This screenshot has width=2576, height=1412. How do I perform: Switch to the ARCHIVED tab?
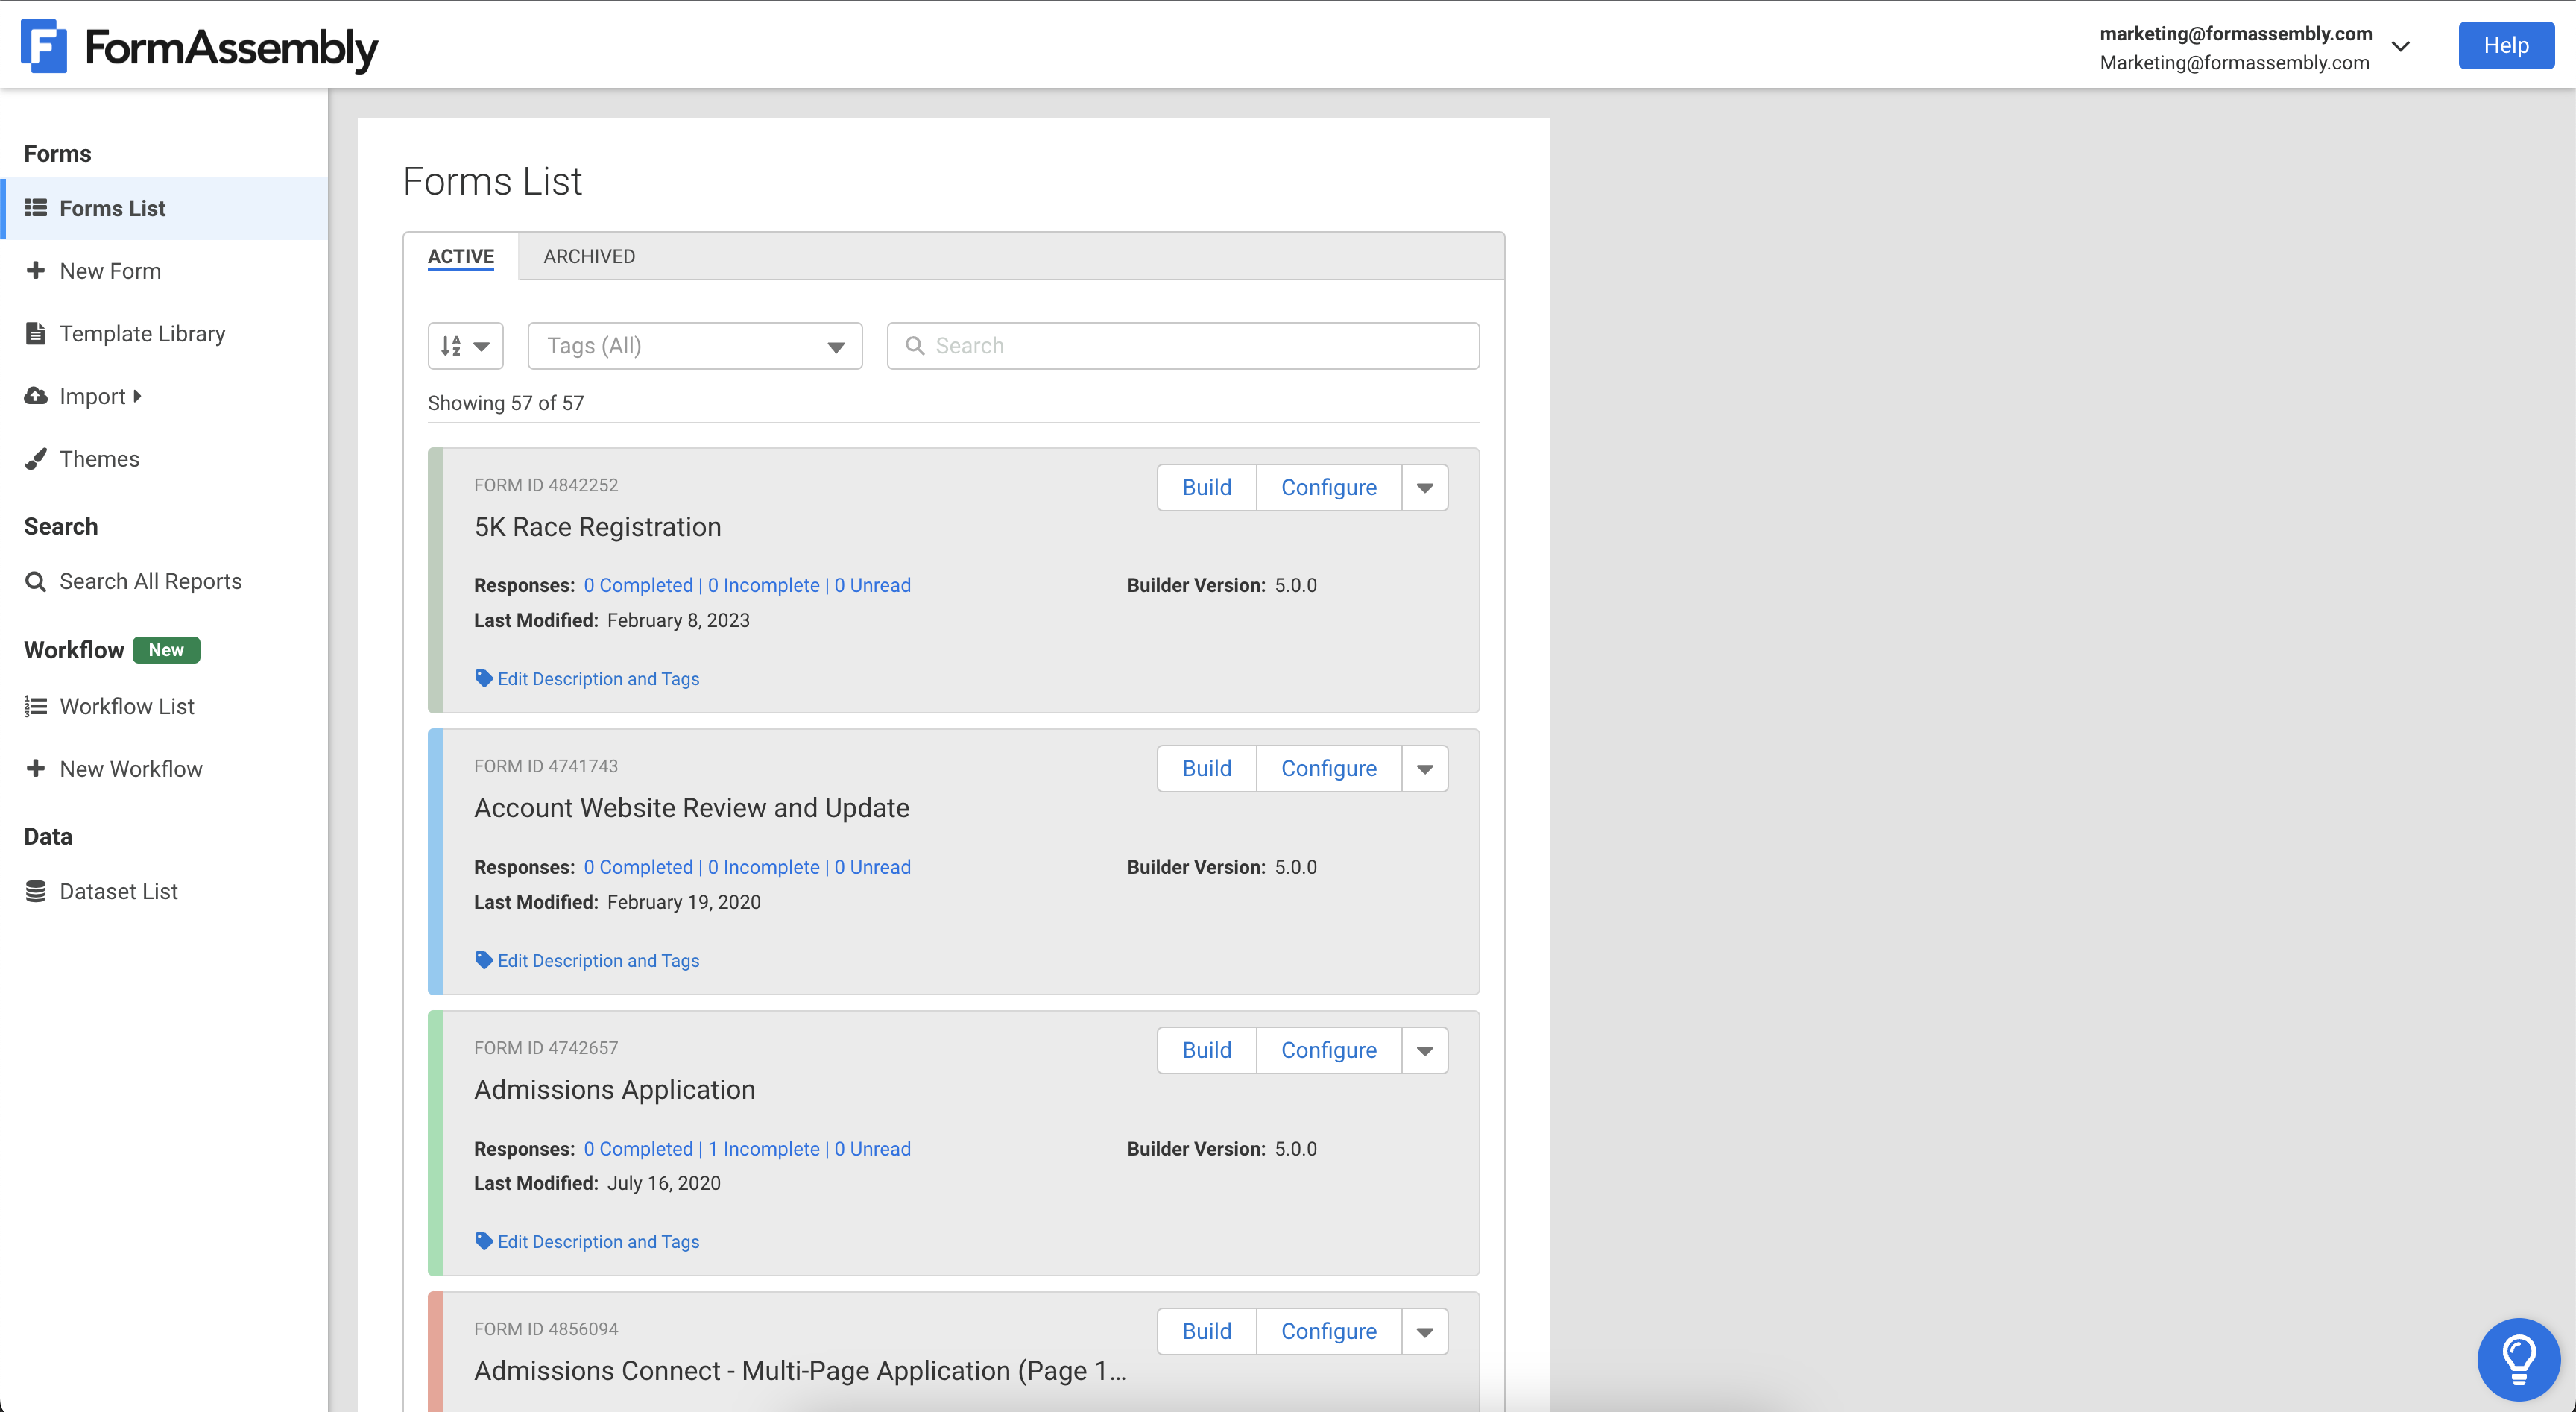pos(589,256)
